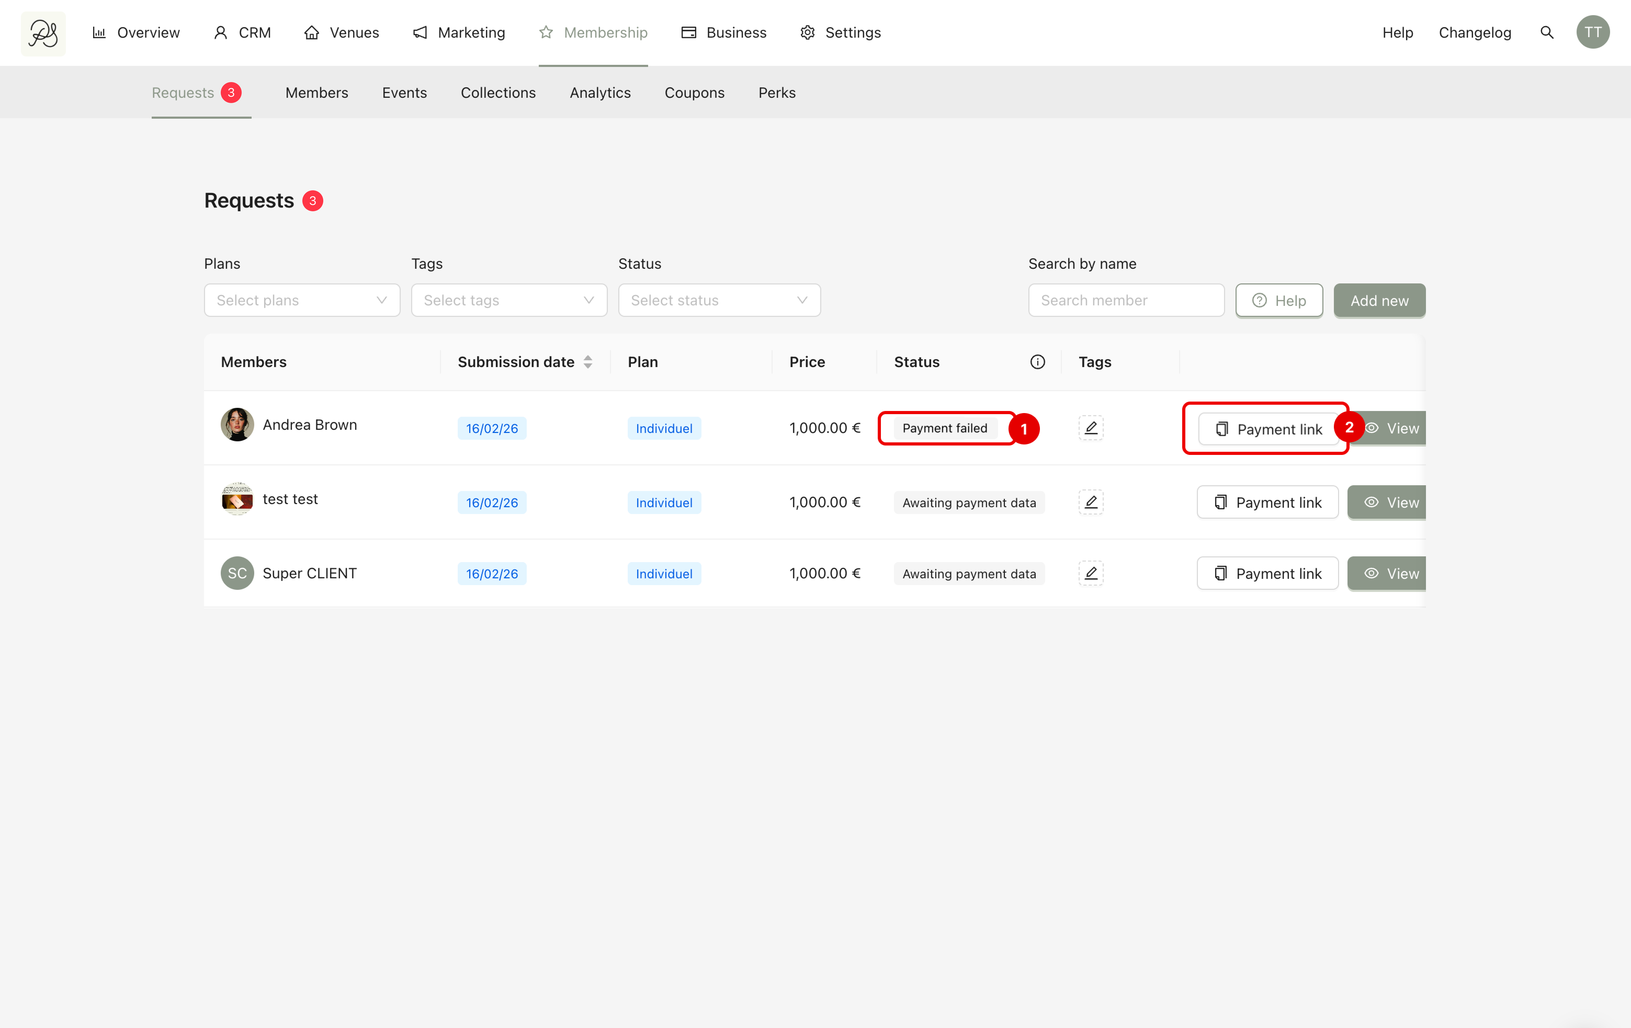1631x1028 pixels.
Task: Click the Add new button
Action: pos(1379,300)
